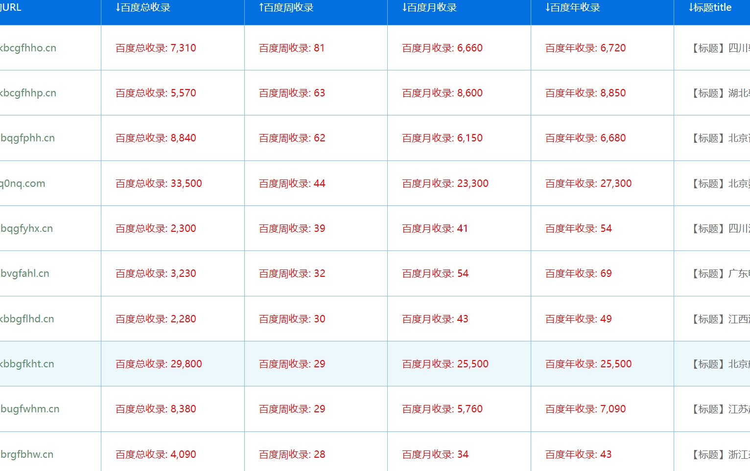Open the brgfbhw.cn link
The height and width of the screenshot is (471, 750).
click(x=26, y=454)
